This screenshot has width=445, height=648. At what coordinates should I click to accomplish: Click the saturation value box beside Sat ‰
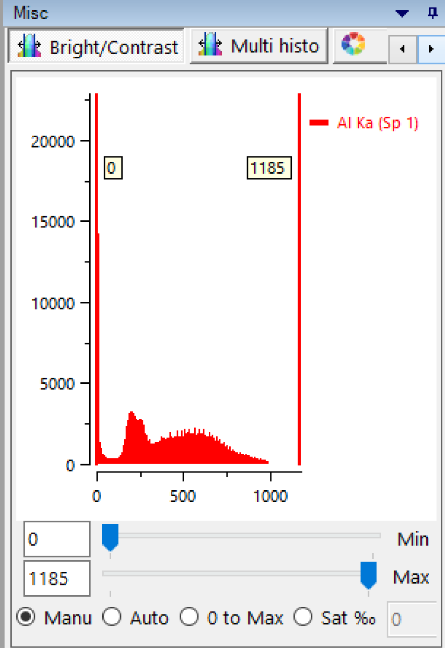click(x=411, y=619)
